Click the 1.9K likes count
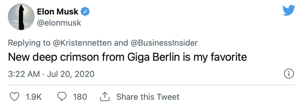 pyautogui.click(x=34, y=97)
